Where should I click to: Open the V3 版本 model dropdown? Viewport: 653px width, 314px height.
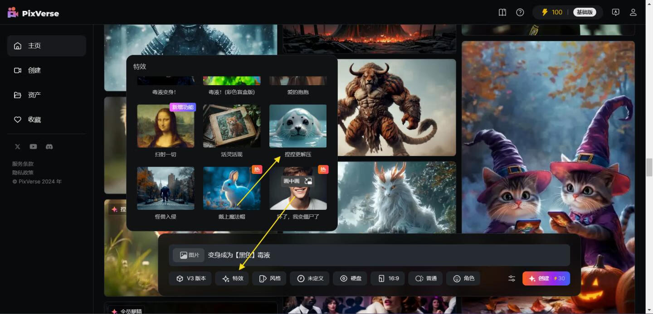[190, 279]
